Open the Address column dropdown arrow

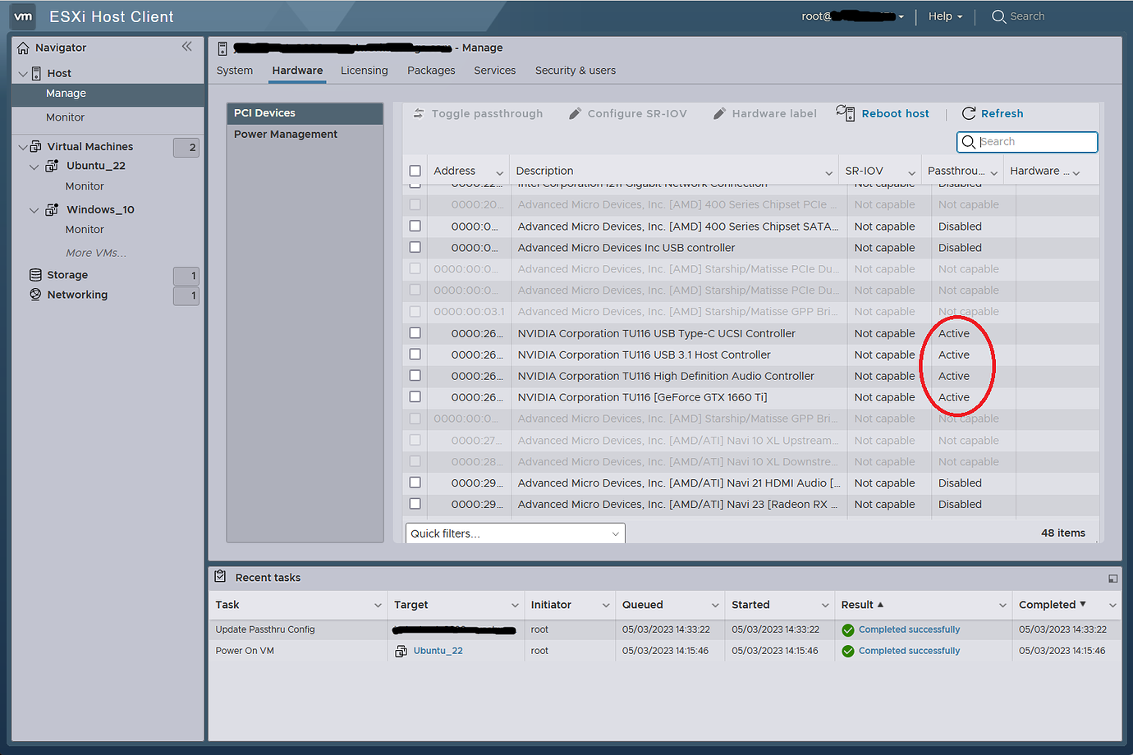pos(499,172)
